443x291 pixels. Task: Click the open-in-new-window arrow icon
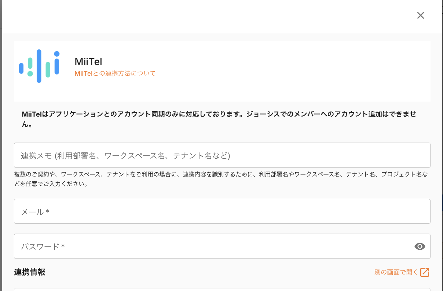425,272
